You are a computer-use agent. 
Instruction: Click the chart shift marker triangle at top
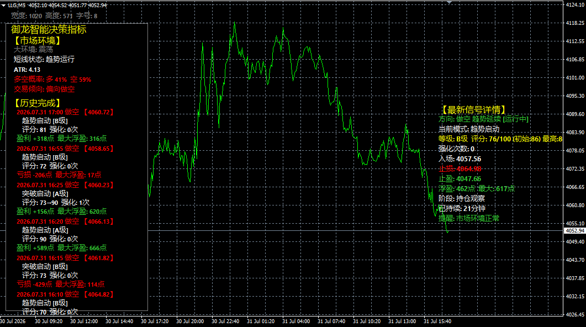449,3
